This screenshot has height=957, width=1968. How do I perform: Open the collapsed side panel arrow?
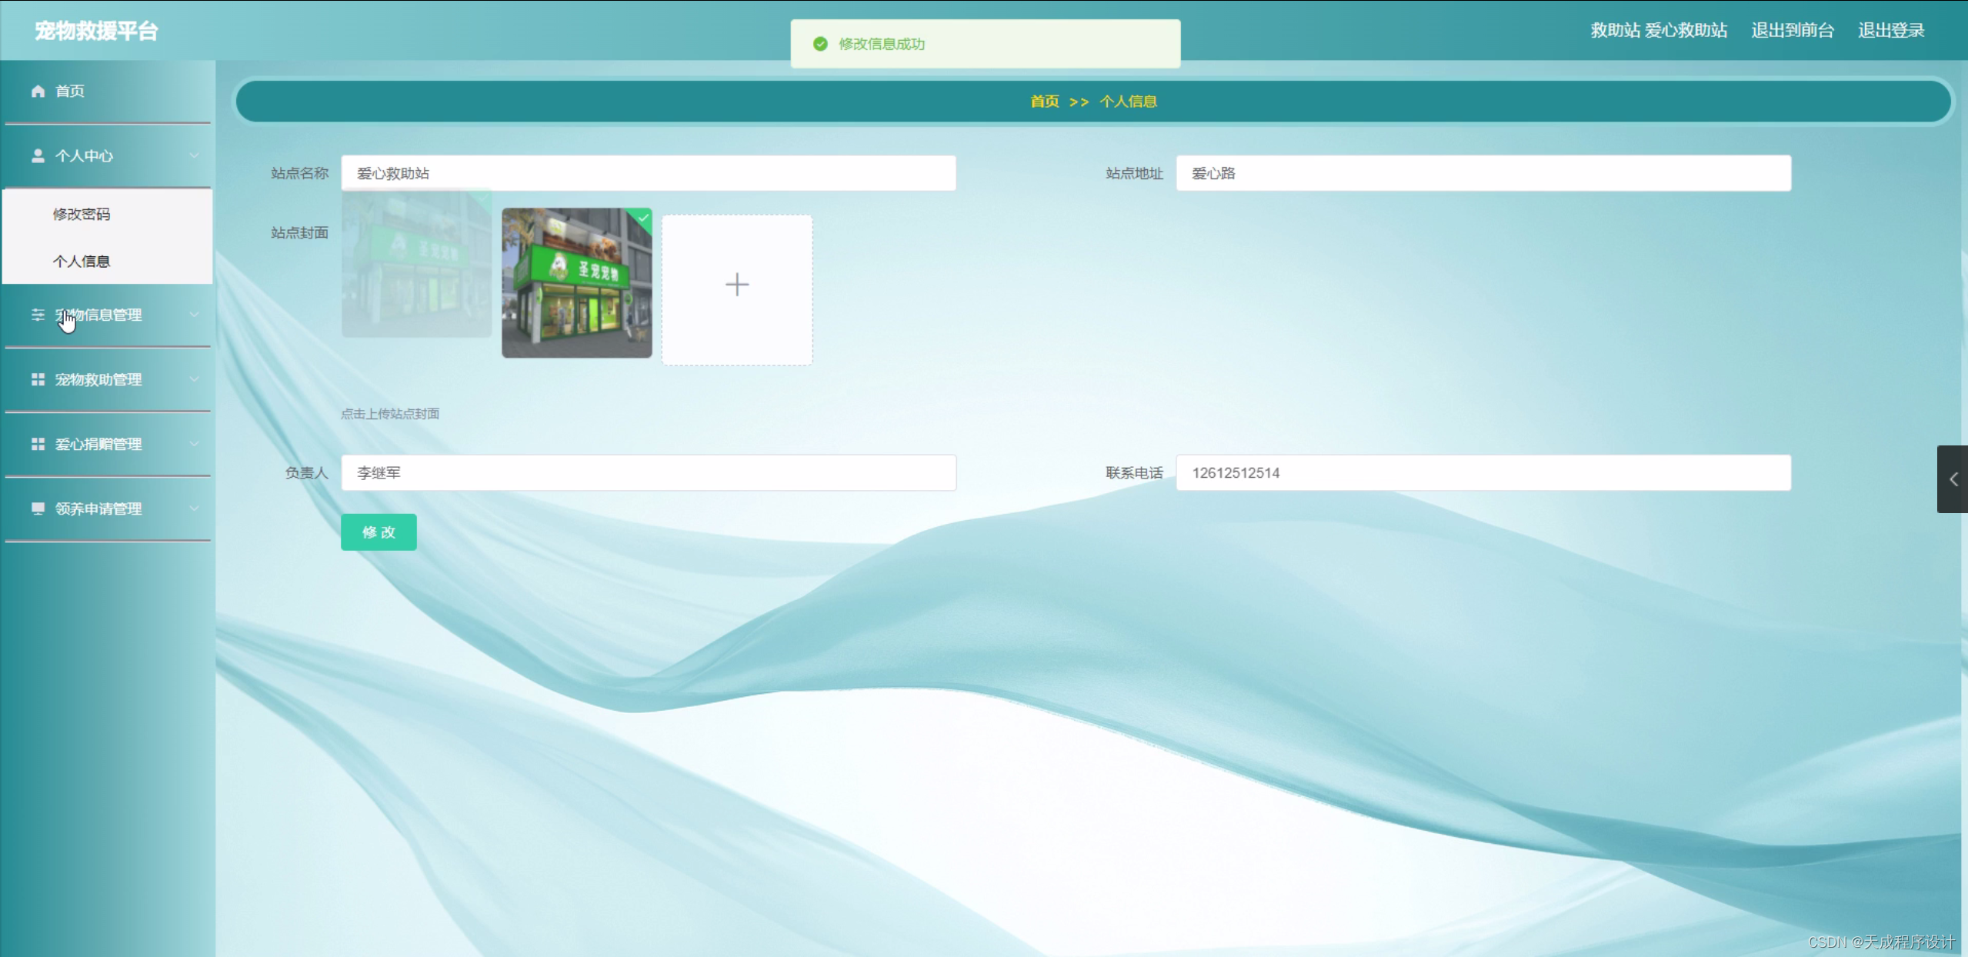(1953, 479)
